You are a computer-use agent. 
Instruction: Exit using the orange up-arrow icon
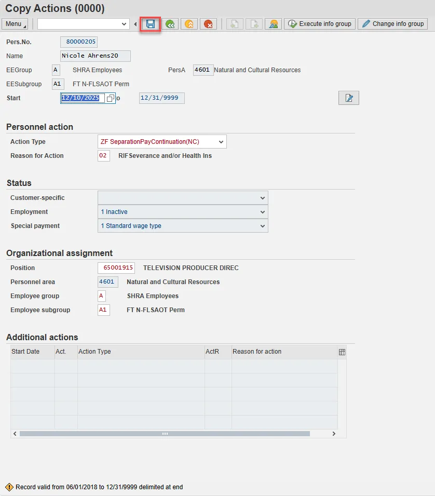coord(189,24)
